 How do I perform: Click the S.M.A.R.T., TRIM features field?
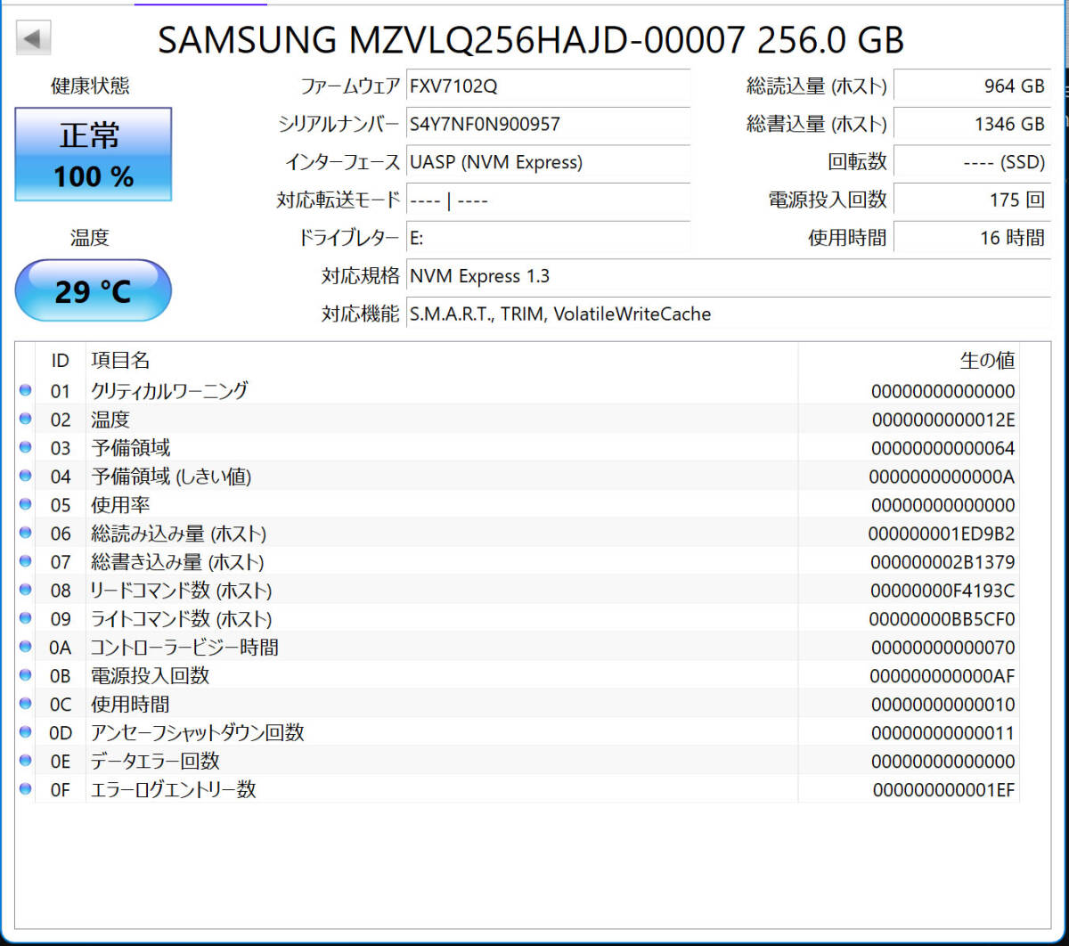[x=728, y=314]
